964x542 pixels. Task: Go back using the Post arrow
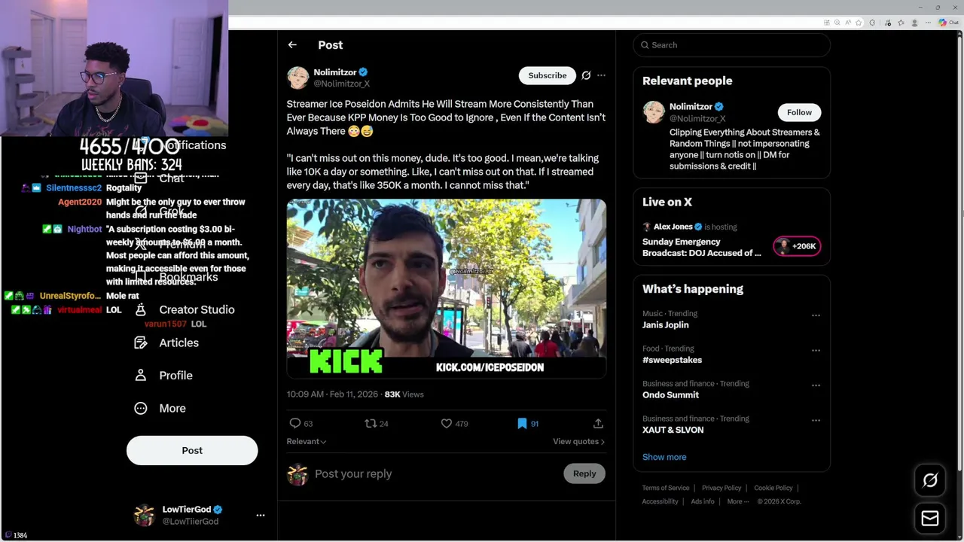coord(292,45)
